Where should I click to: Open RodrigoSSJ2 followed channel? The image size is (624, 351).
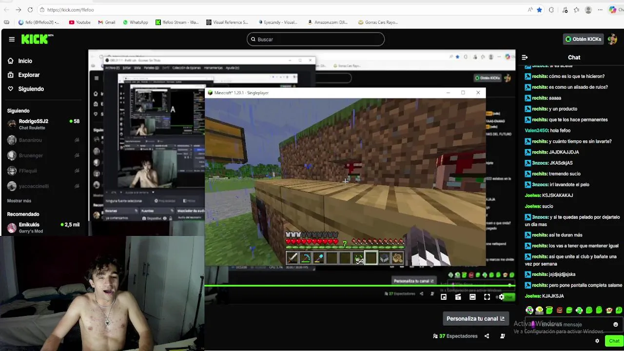click(x=43, y=124)
